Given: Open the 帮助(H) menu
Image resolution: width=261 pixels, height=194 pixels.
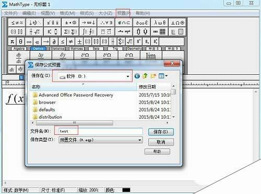Looking at the screenshot, I should [143, 13].
